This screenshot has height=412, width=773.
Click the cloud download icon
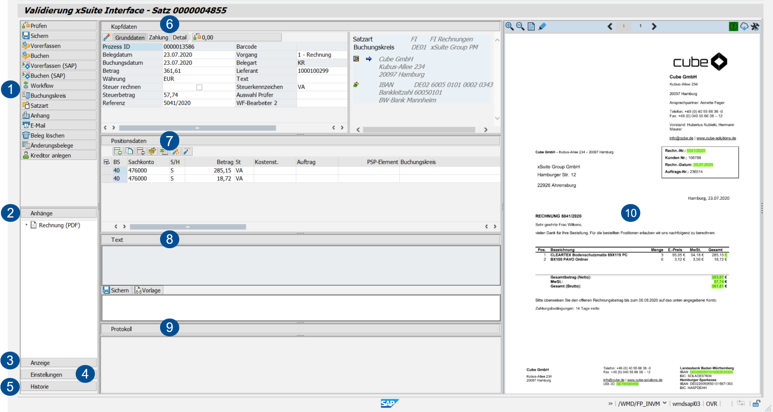pyautogui.click(x=744, y=26)
